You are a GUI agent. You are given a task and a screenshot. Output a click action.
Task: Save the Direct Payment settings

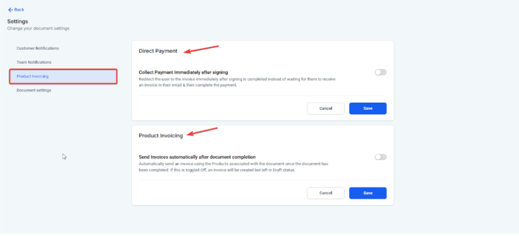(368, 108)
